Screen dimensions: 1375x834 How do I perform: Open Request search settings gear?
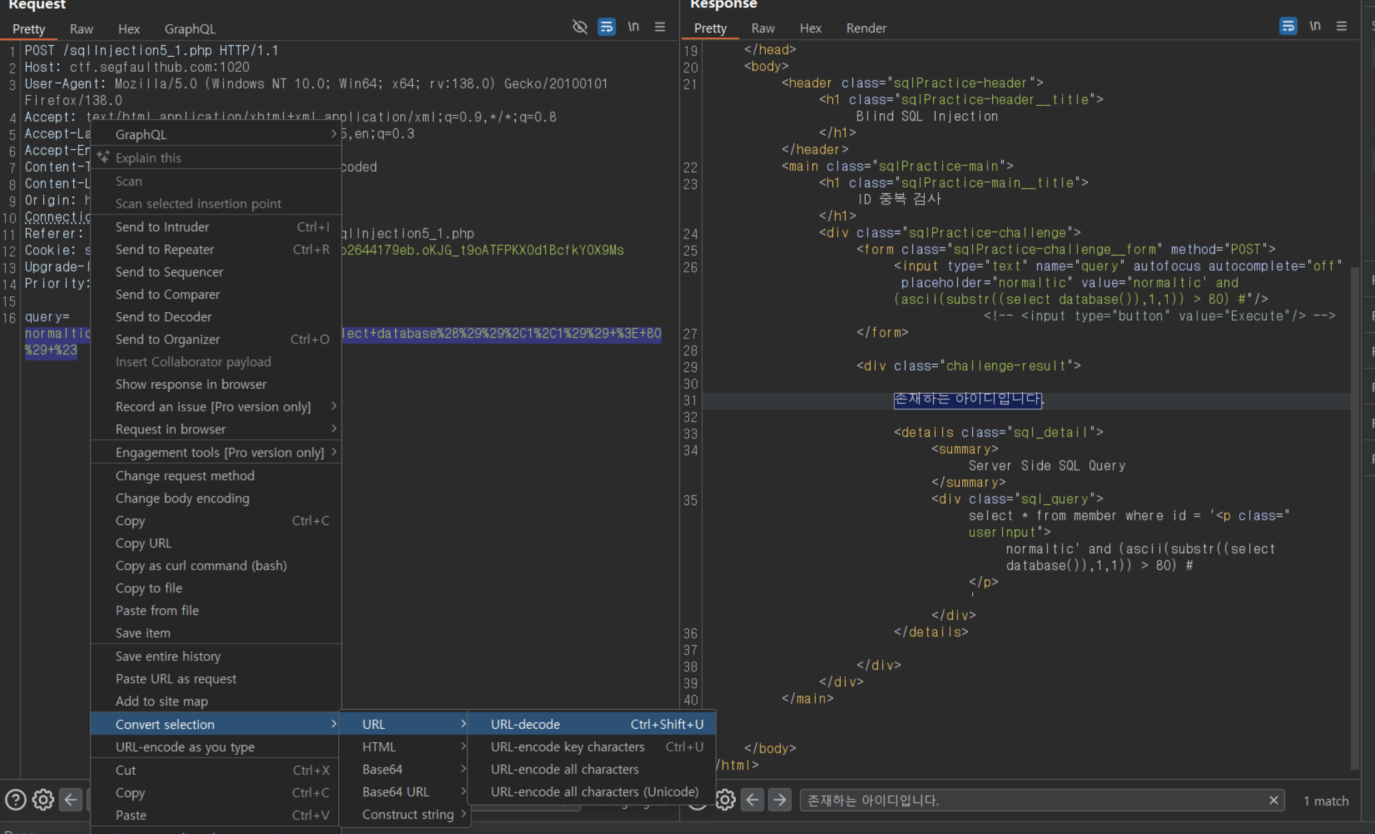43,799
